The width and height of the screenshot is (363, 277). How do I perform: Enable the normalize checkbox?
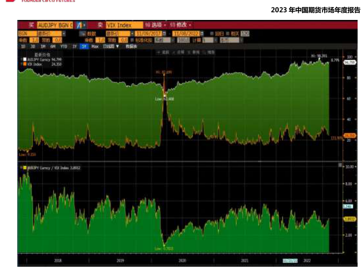(x=131, y=40)
